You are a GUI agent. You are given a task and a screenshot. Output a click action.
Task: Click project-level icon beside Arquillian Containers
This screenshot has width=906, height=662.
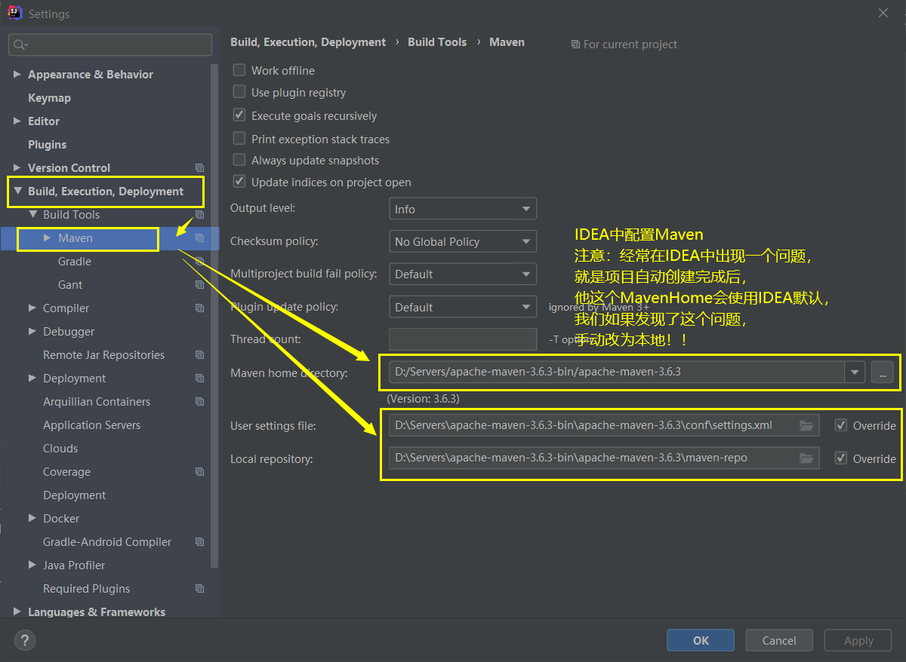click(199, 402)
